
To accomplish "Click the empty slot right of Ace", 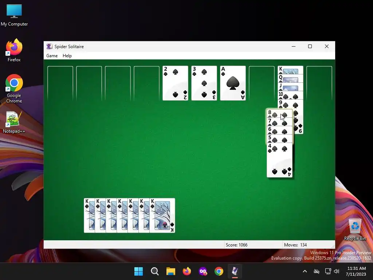I will (262, 83).
